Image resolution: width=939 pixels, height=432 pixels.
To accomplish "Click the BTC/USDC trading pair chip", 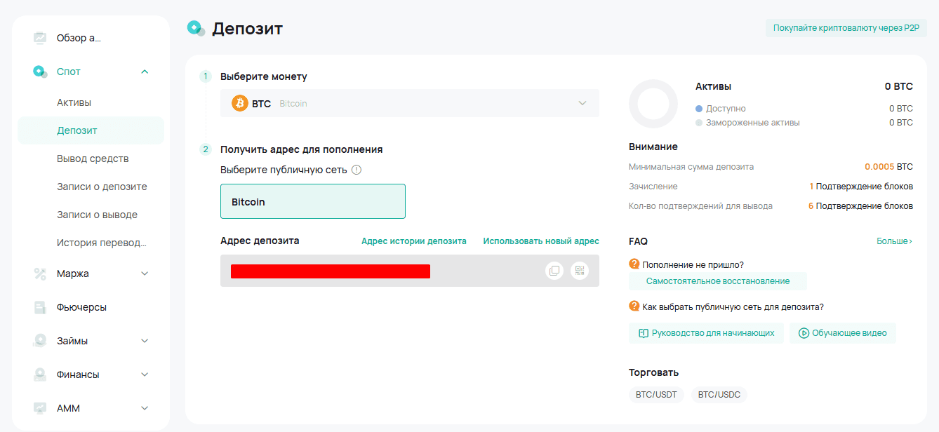I will tap(719, 395).
